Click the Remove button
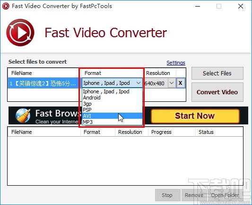The width and height of the screenshot is (252, 205). point(194,195)
